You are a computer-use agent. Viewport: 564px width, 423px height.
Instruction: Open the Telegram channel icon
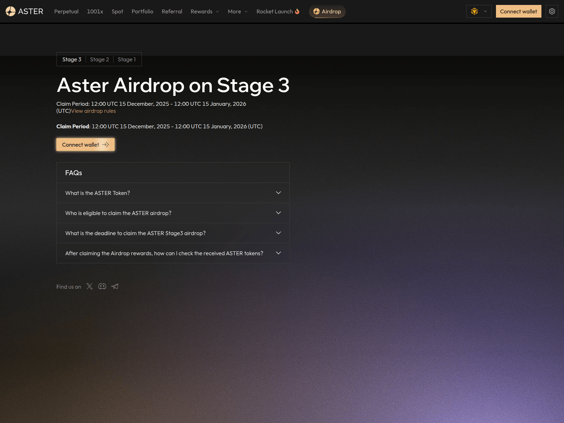[x=115, y=286]
